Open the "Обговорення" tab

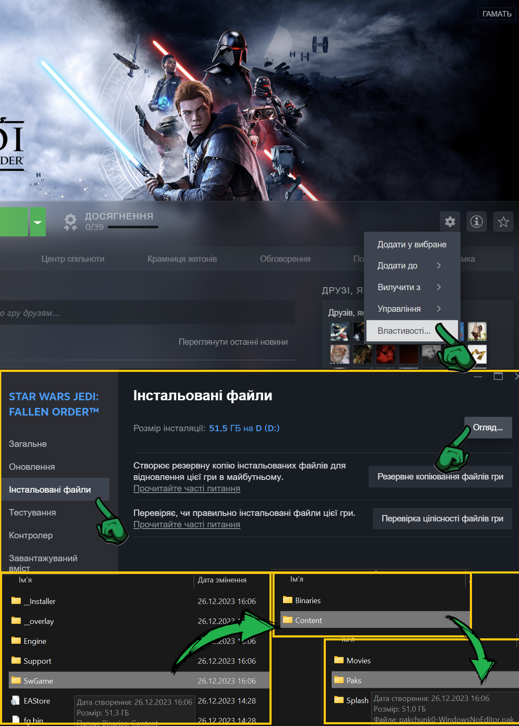click(x=285, y=259)
